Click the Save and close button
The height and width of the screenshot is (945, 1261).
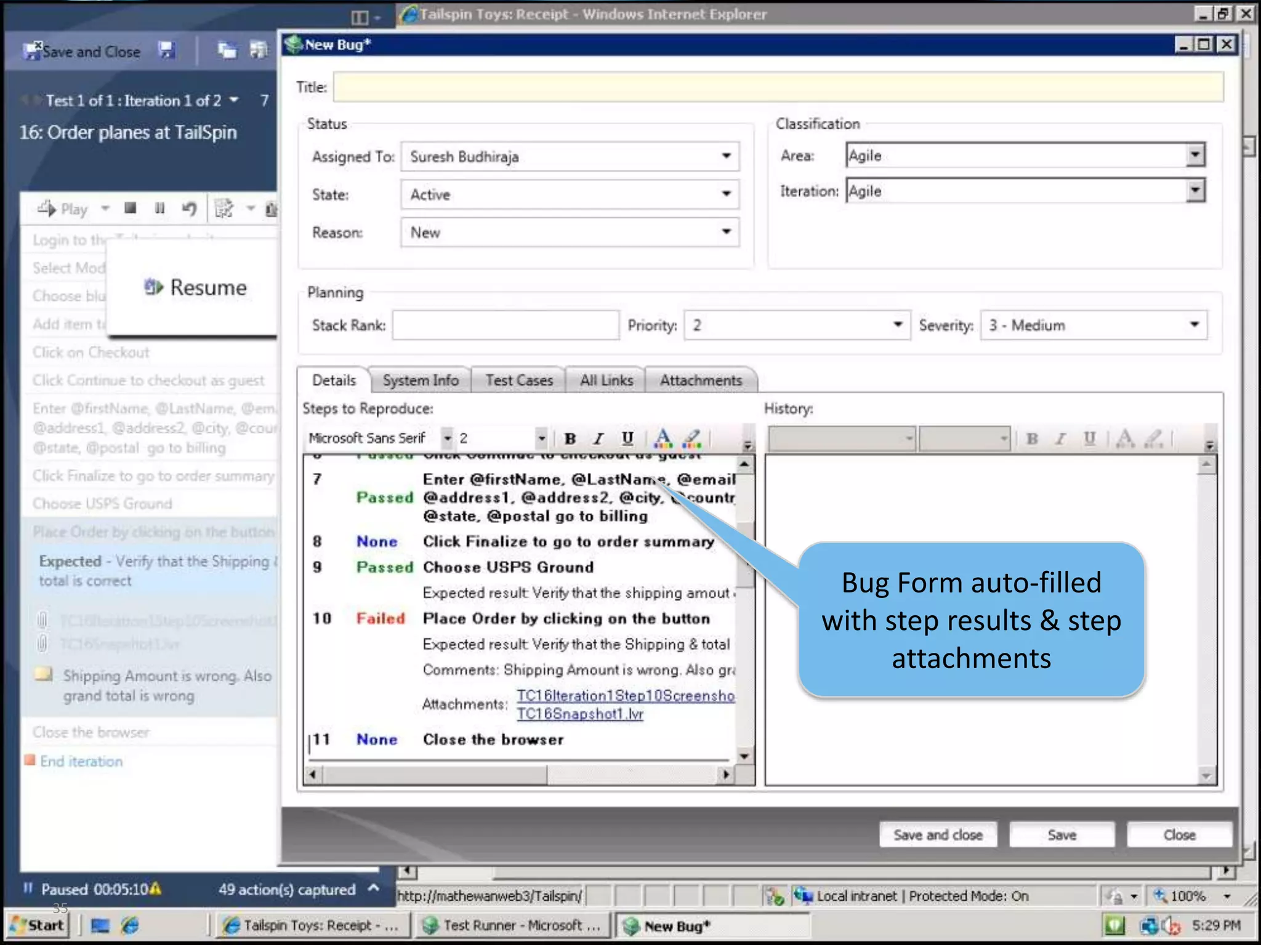click(937, 835)
